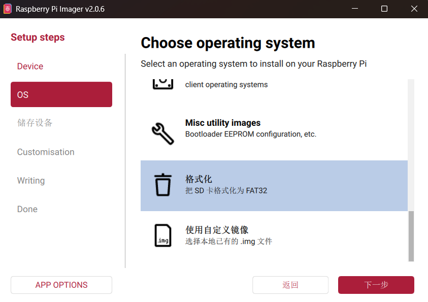Viewport: 428px width, 302px height.
Task: Click the .img file icon
Action: [x=162, y=236]
